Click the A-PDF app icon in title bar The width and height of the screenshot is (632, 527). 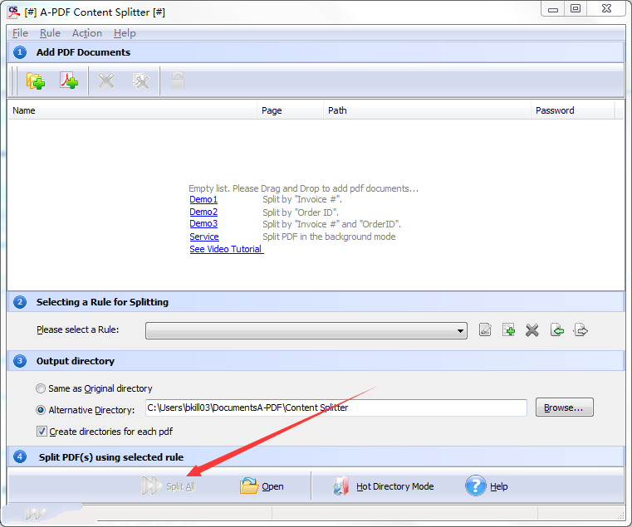point(14,12)
